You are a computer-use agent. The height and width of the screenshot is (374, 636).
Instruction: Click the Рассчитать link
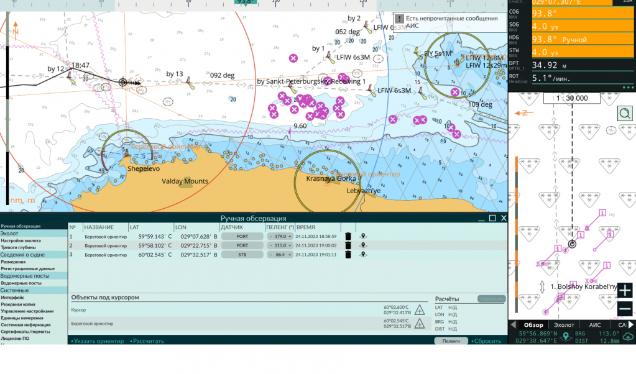pos(148,341)
